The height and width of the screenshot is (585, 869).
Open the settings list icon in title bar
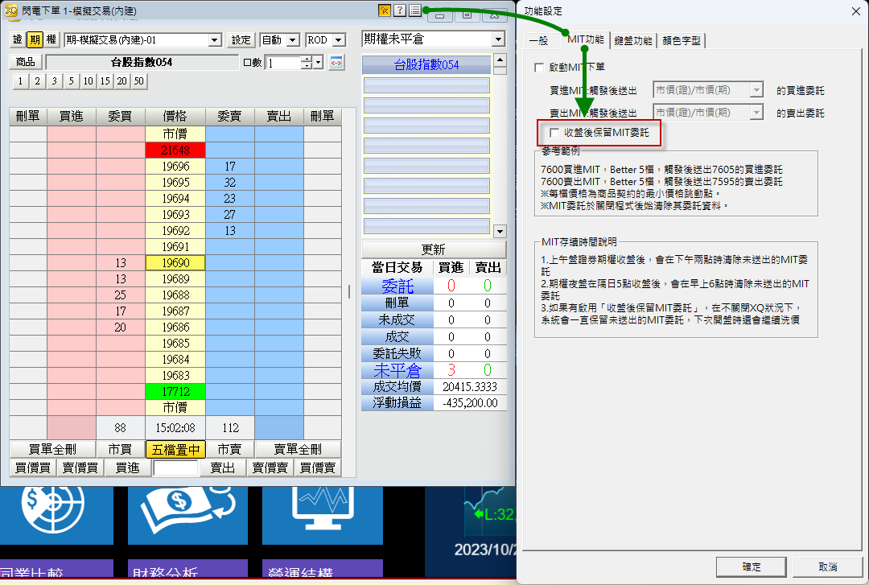(x=414, y=10)
